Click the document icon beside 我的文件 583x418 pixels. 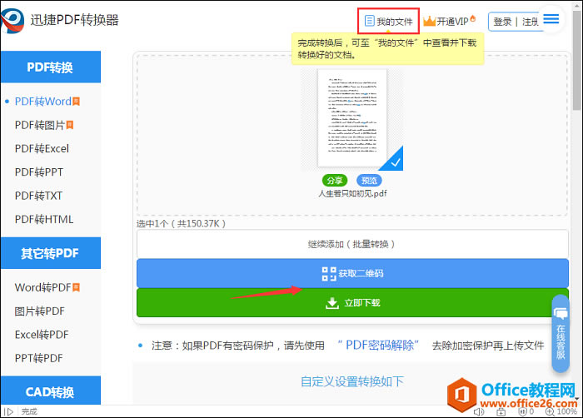point(369,21)
